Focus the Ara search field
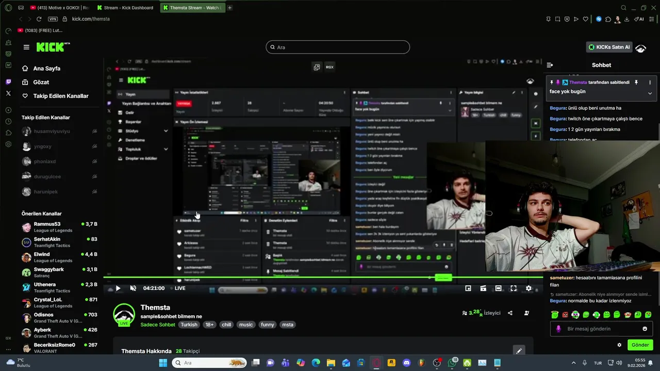Image resolution: width=660 pixels, height=371 pixels. click(338, 47)
